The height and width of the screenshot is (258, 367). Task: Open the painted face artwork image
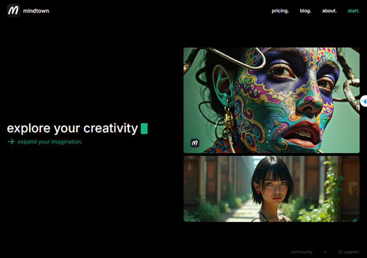coord(271,100)
